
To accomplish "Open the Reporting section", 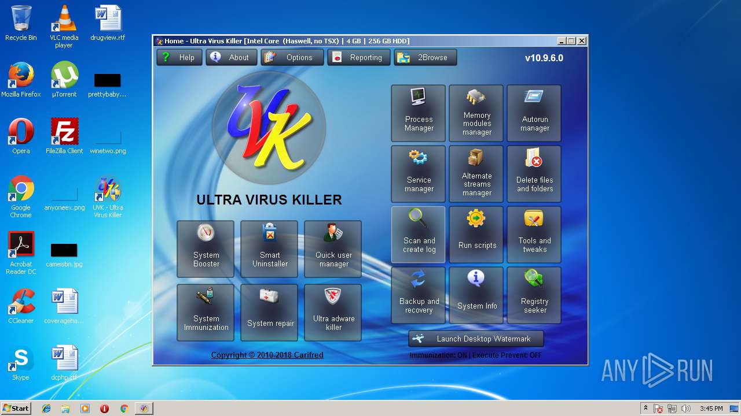I will [359, 57].
